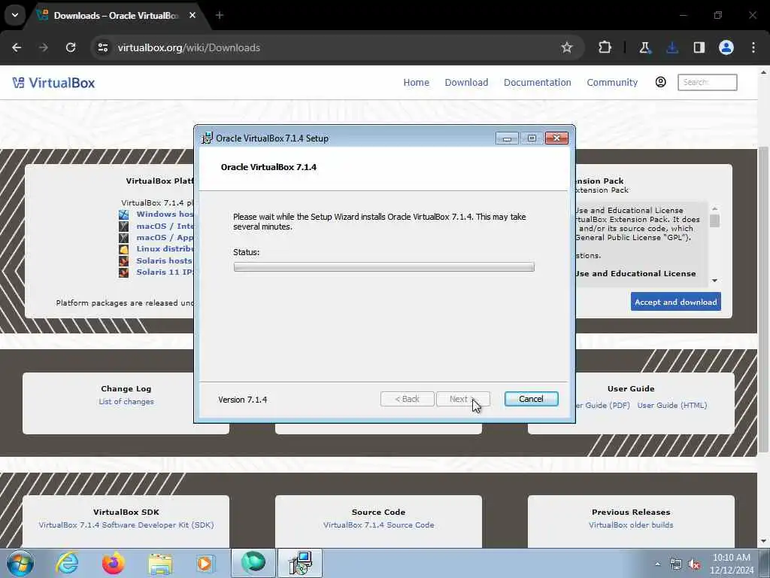
Task: Launch Internet Explorer from taskbar
Action: click(x=67, y=563)
